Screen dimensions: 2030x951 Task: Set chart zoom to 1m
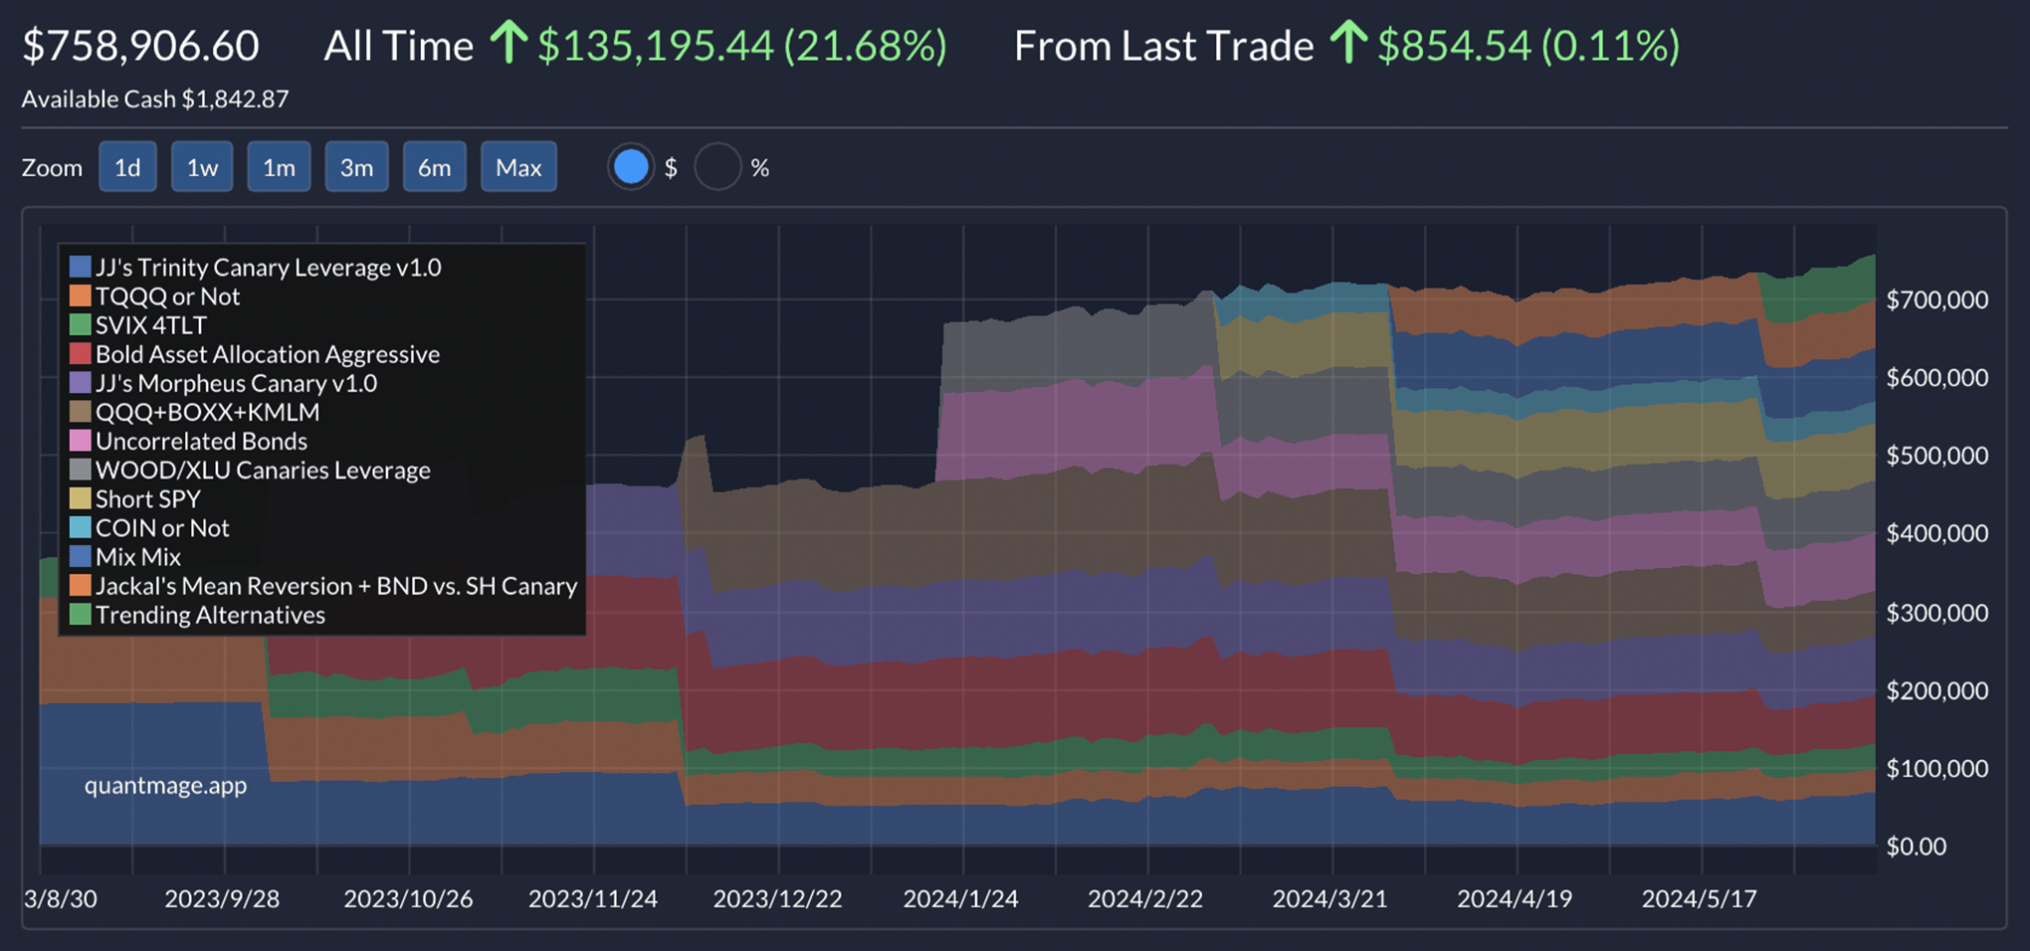[x=279, y=167]
